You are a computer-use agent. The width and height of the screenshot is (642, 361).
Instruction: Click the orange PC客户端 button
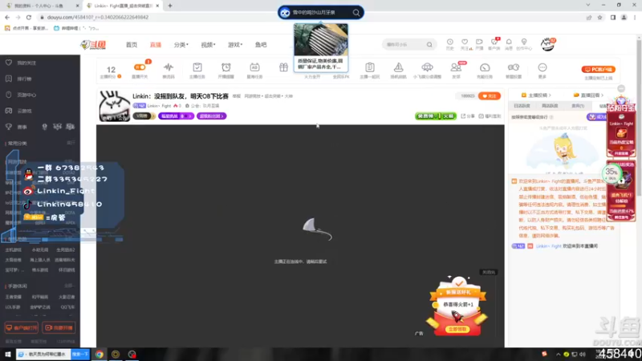(598, 69)
